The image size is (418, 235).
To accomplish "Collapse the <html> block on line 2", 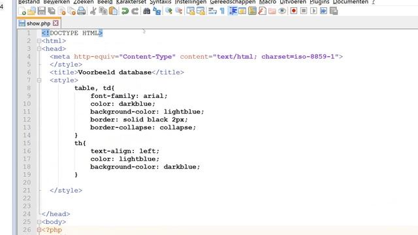I will (x=39, y=41).
